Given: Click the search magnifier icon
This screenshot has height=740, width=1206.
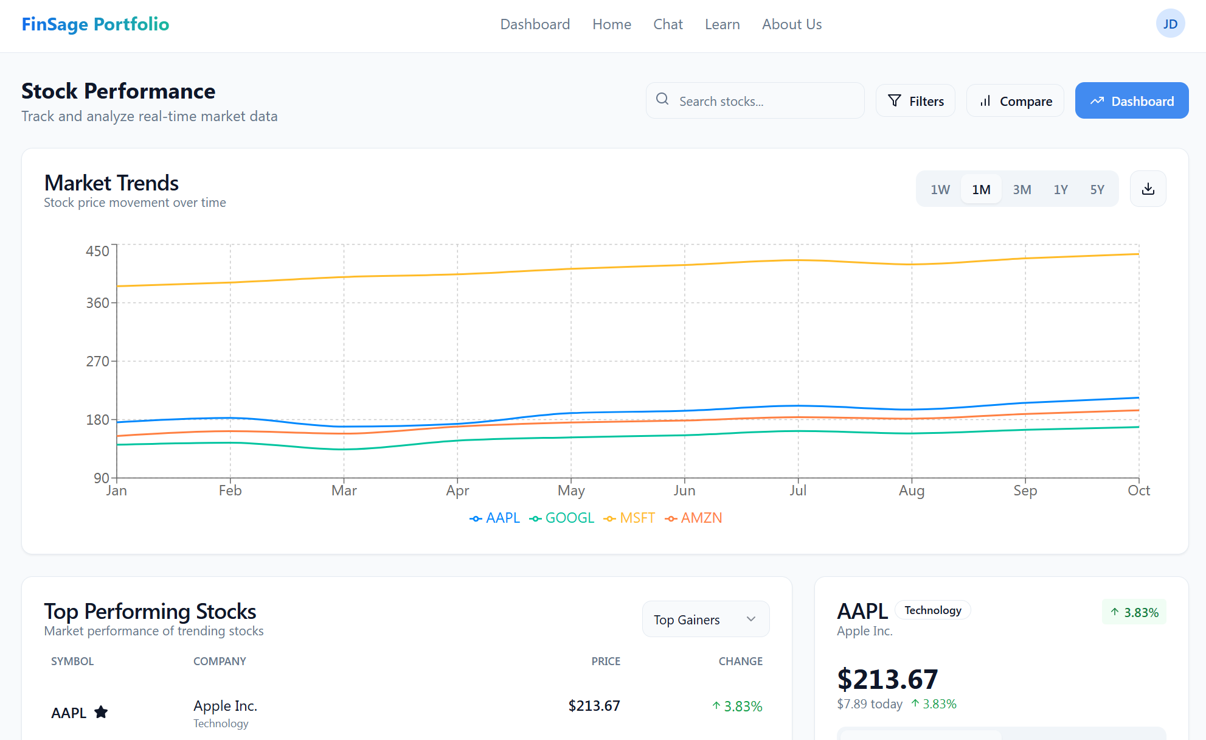Looking at the screenshot, I should coord(662,100).
